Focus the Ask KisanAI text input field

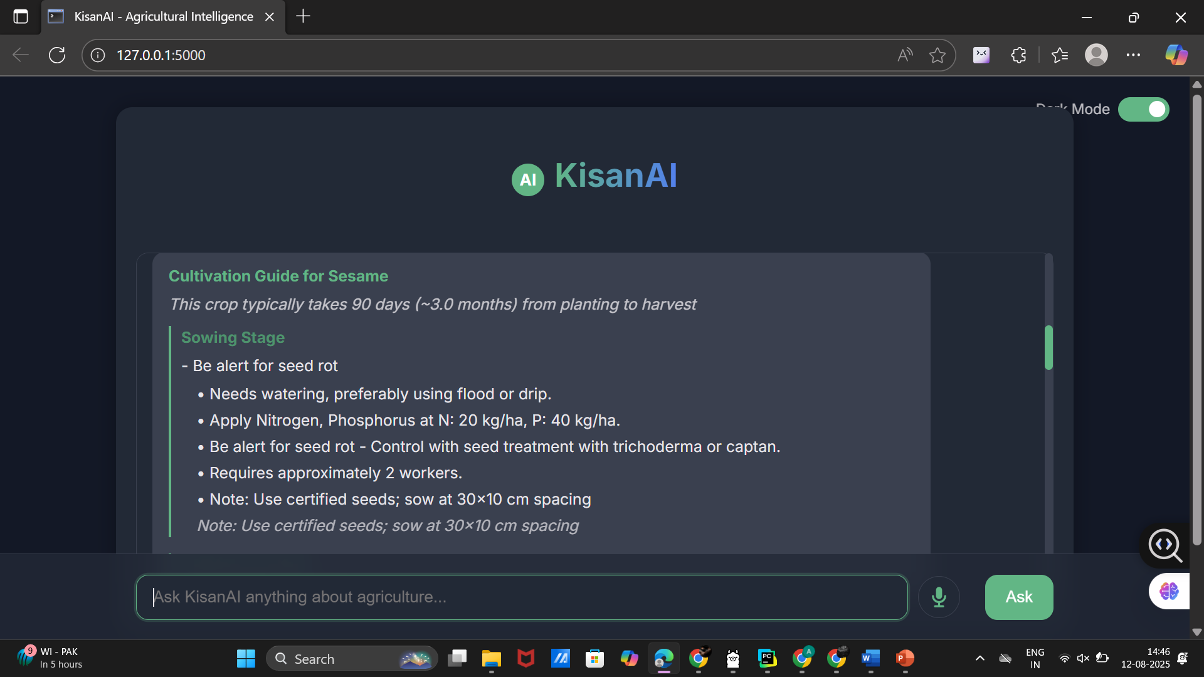(522, 597)
